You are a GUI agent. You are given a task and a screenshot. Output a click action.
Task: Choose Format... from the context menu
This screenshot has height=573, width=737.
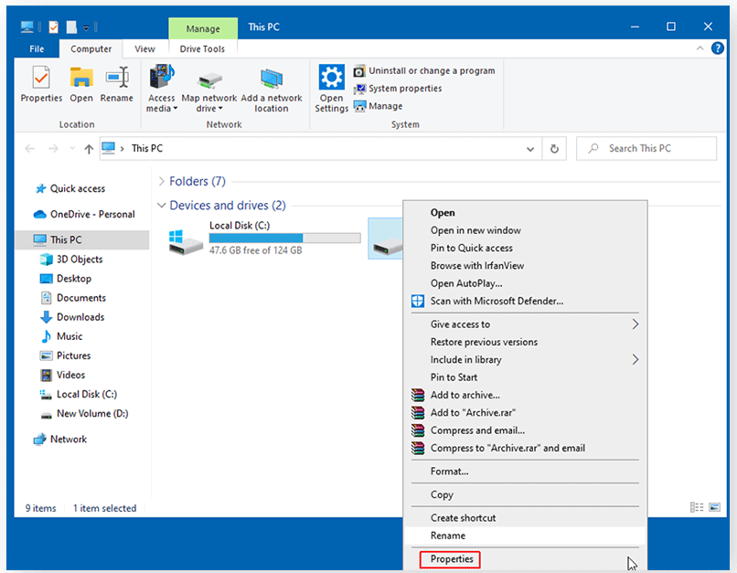(x=449, y=472)
